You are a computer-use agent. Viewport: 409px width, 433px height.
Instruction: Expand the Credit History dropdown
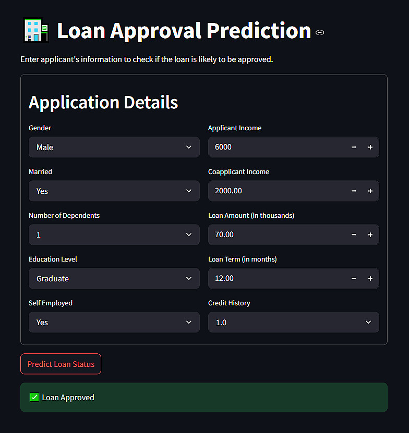[x=293, y=323]
